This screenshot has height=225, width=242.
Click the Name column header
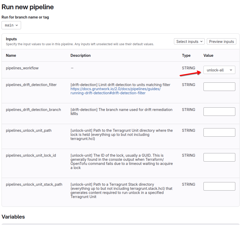pos(11,55)
